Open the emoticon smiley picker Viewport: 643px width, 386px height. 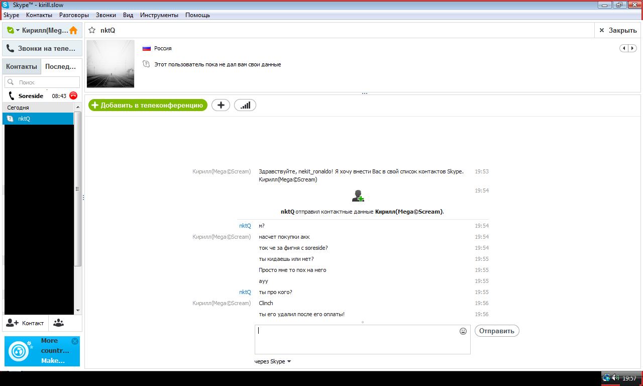463,331
